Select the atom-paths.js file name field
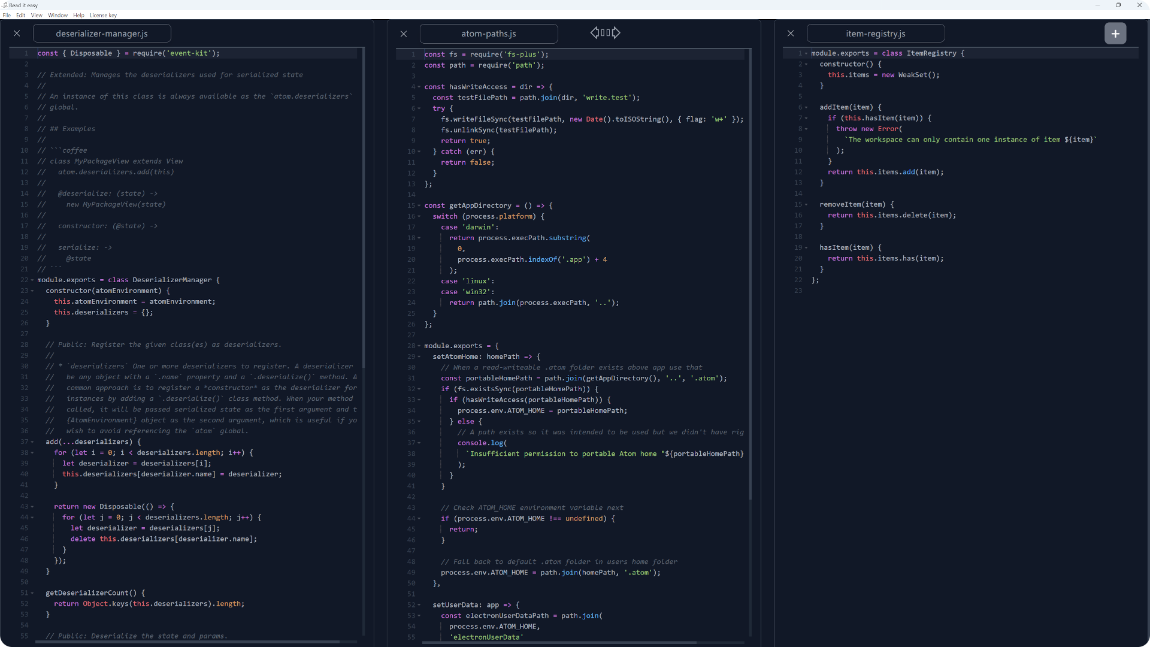 click(x=489, y=34)
